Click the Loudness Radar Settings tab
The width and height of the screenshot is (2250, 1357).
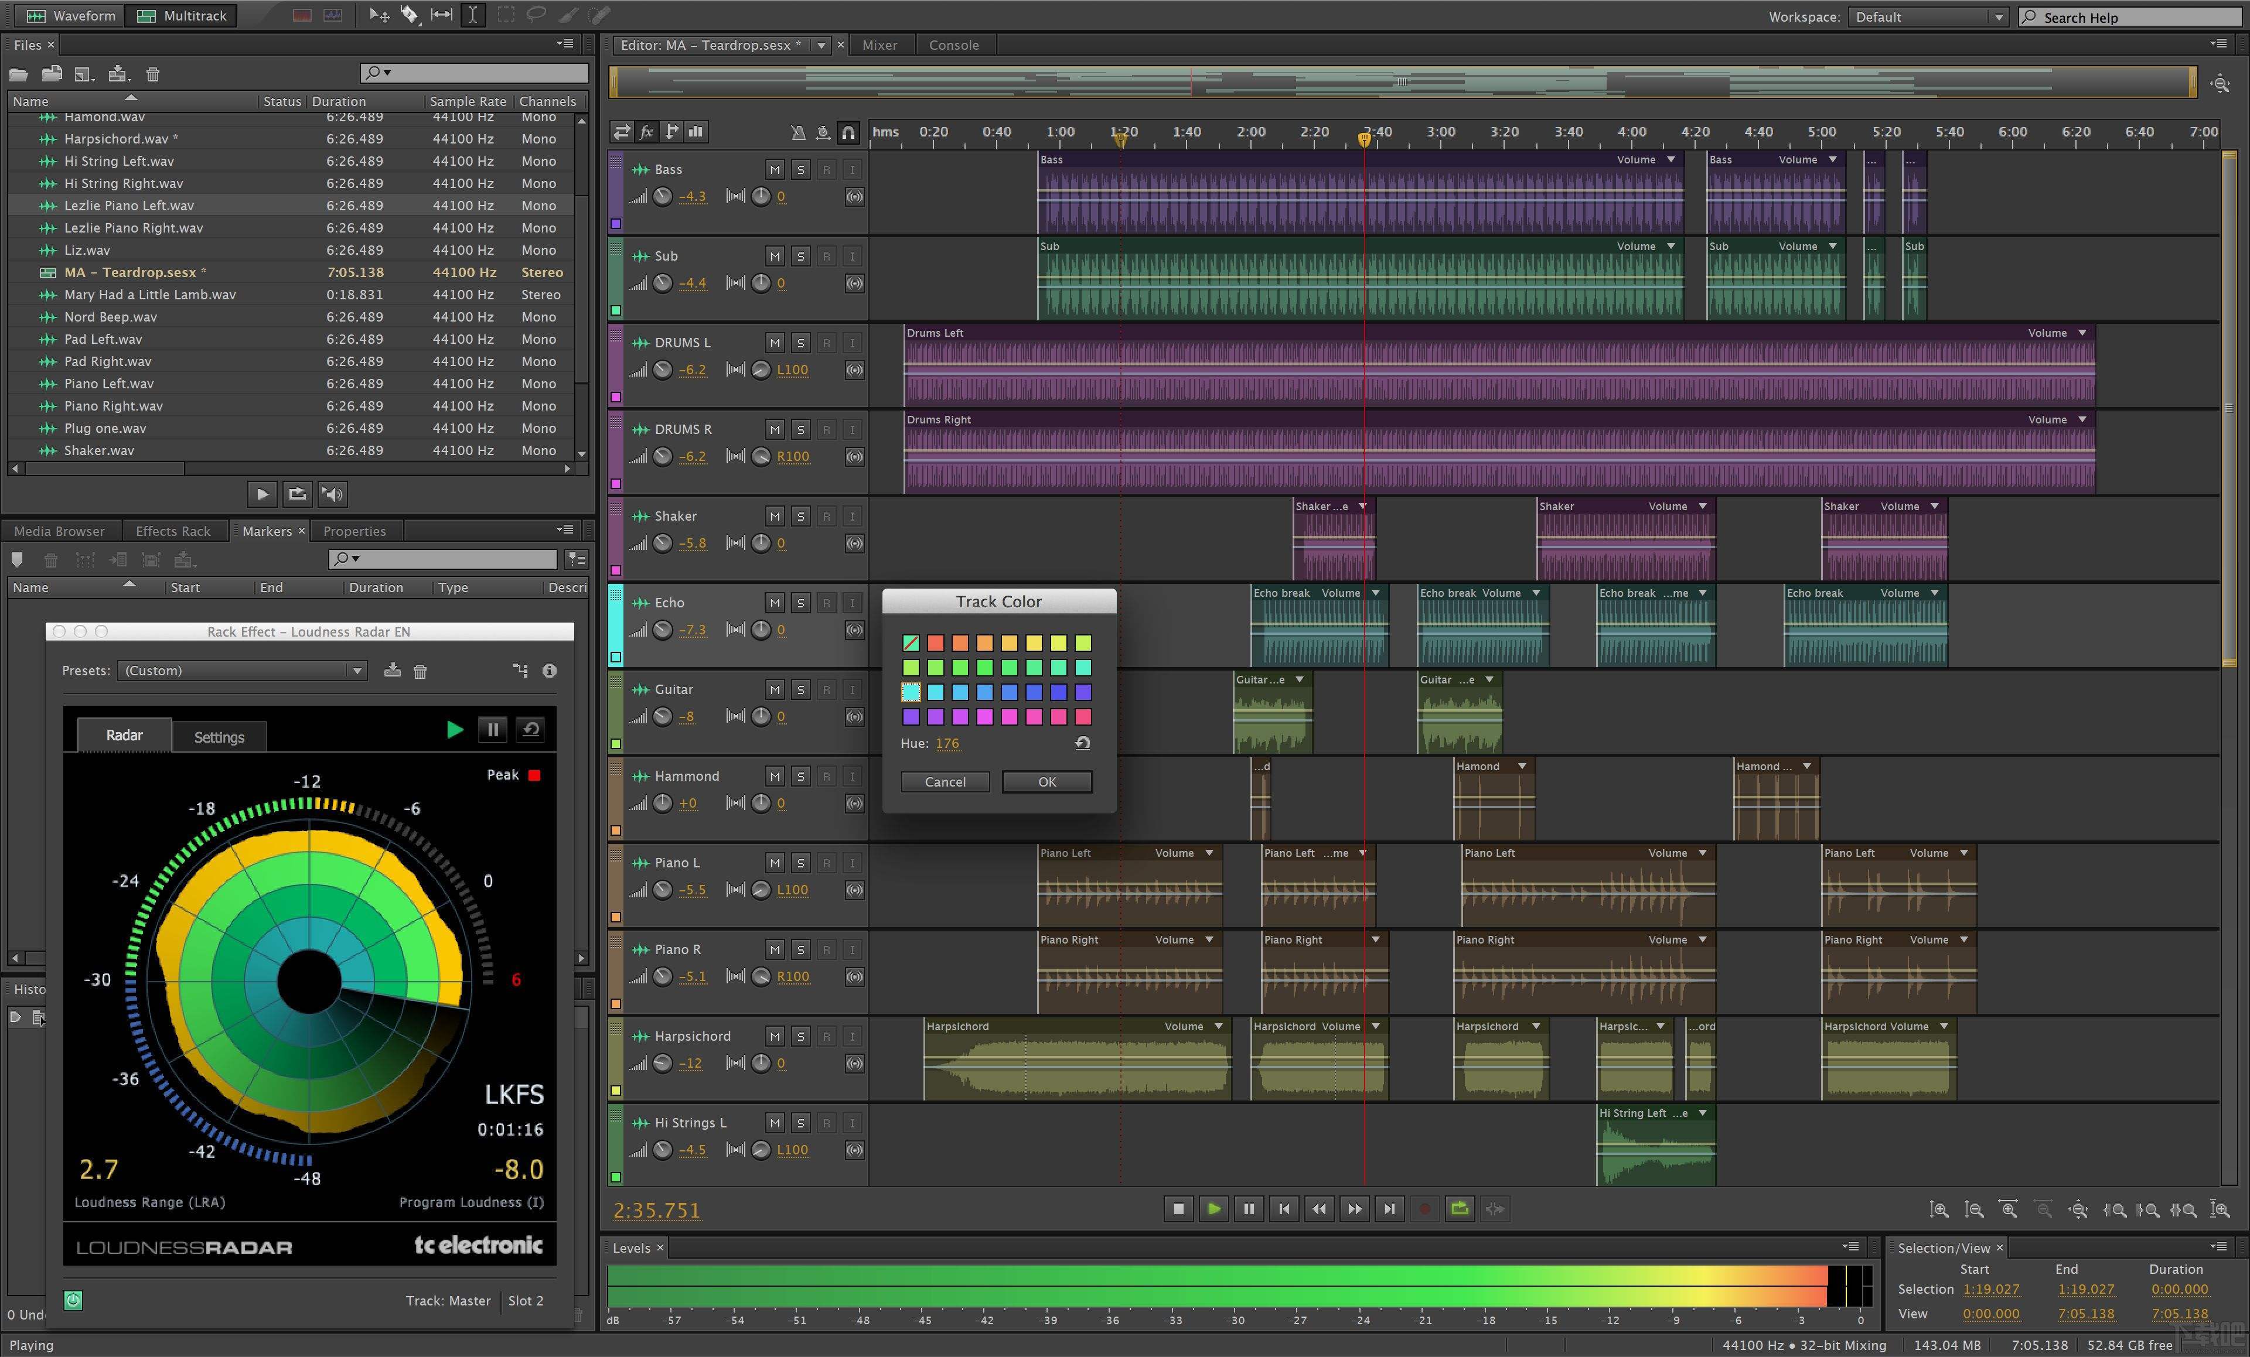pyautogui.click(x=219, y=736)
